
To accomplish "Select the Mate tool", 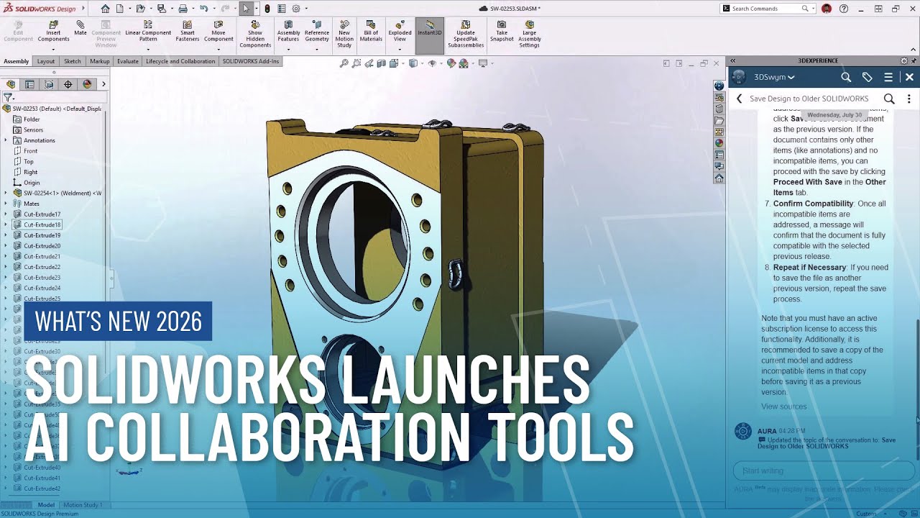I will tap(80, 28).
